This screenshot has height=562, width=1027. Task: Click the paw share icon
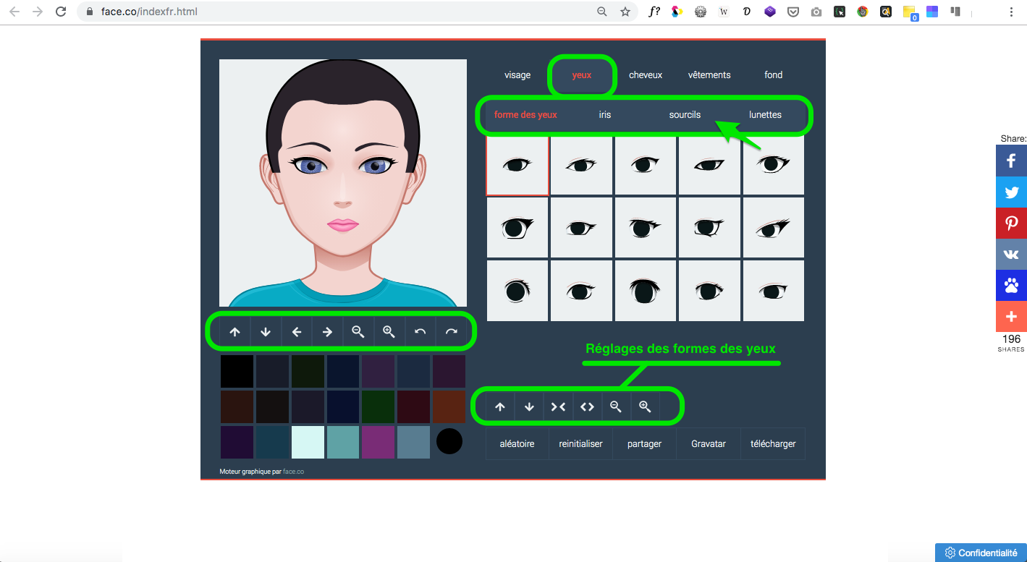pos(1011,286)
